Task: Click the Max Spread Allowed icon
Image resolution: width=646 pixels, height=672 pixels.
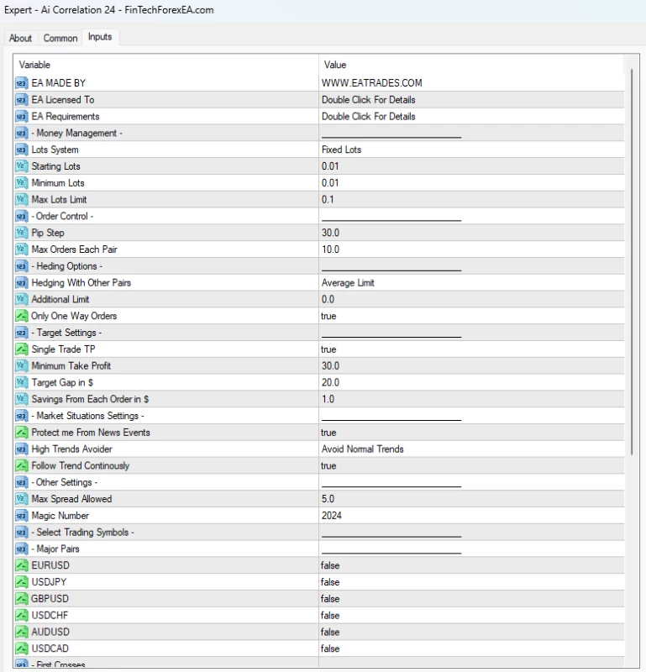Action: pyautogui.click(x=22, y=499)
